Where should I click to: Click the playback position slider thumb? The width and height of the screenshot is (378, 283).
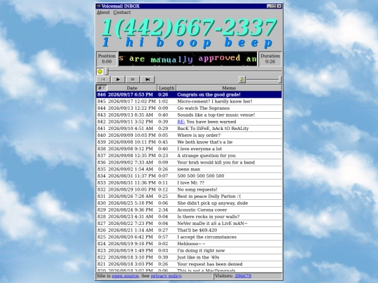pos(107,71)
